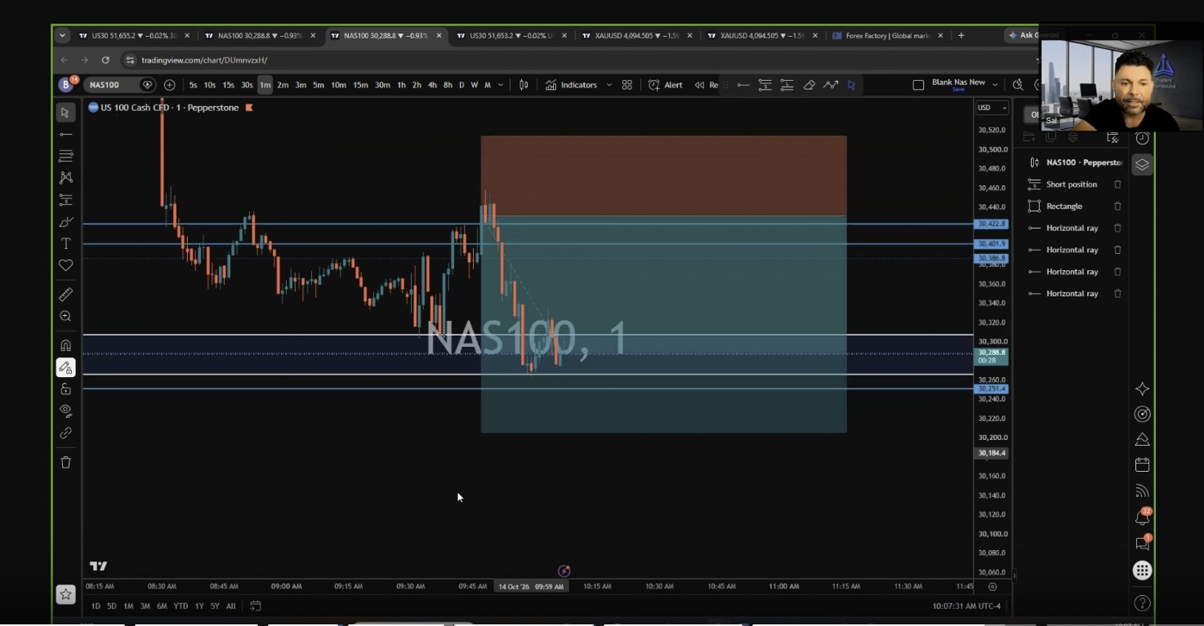Delete the Short position object
Viewport: 1204px width, 626px height.
coord(1117,184)
